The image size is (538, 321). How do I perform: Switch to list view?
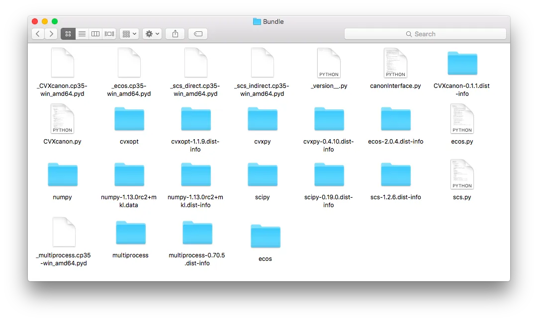point(82,34)
